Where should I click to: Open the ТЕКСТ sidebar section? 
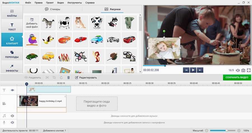click(x=12, y=27)
